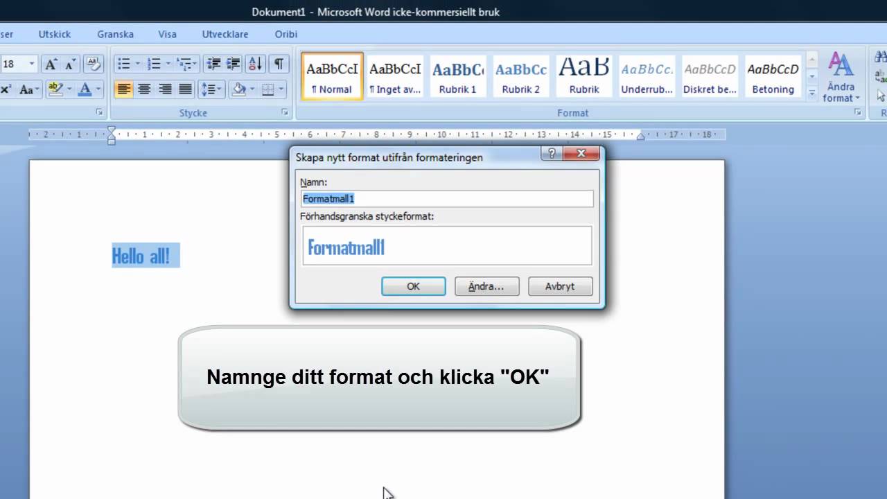Click the bottom border icon

[x=269, y=89]
